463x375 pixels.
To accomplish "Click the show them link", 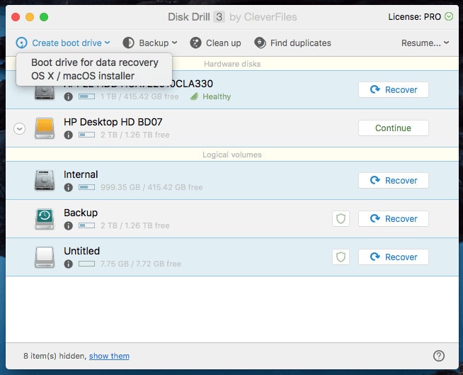I will (109, 356).
